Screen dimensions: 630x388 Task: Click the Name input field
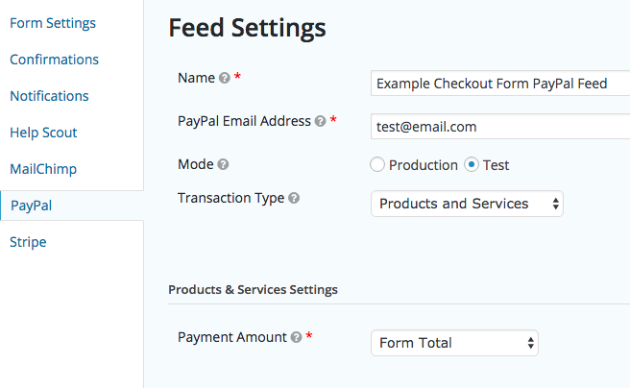[500, 84]
